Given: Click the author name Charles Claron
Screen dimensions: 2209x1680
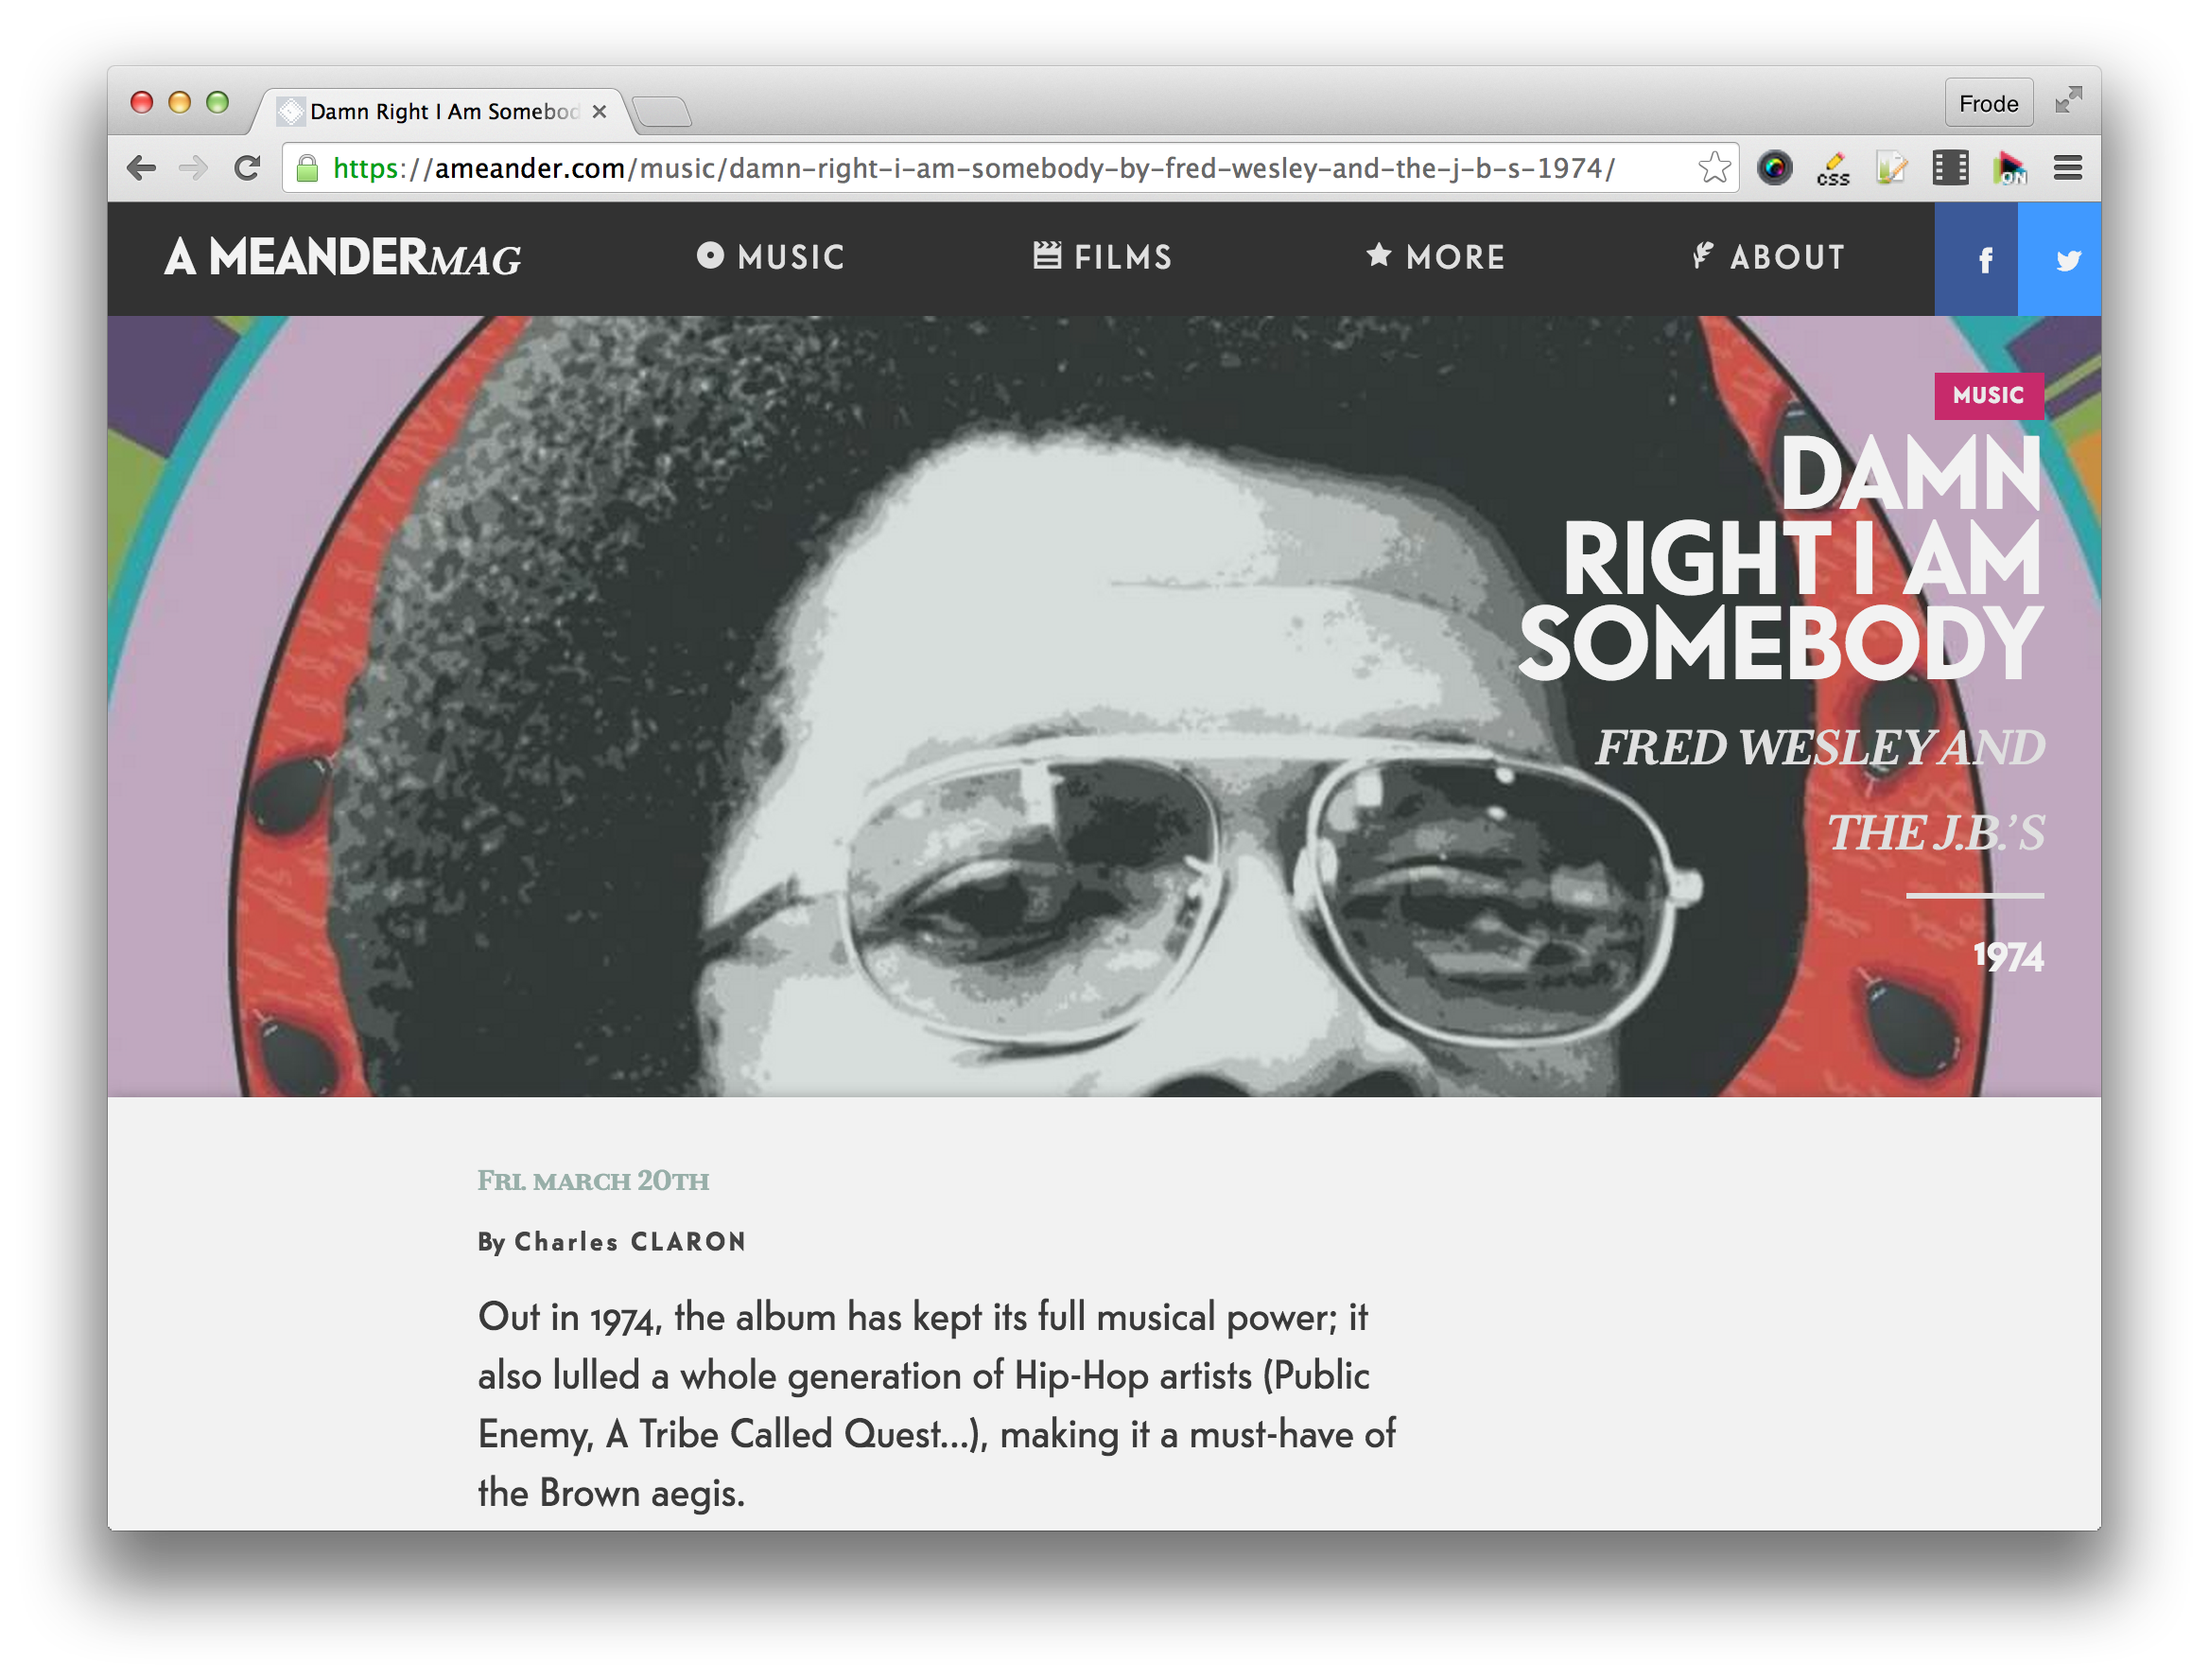Looking at the screenshot, I should click(630, 1241).
